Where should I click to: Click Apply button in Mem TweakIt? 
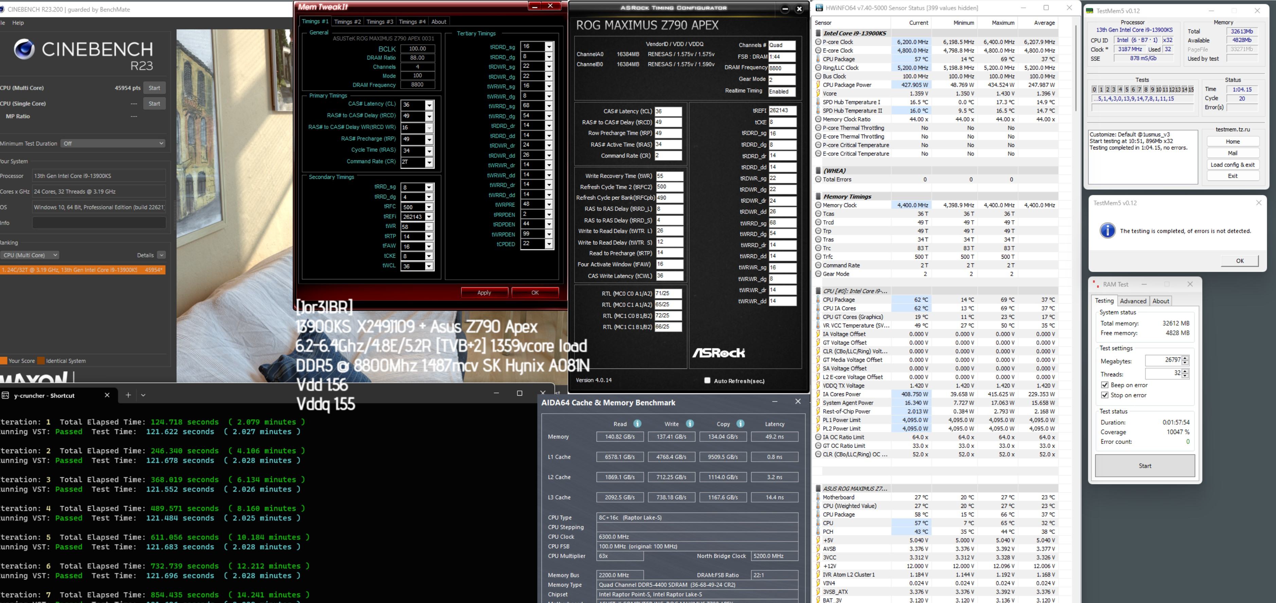click(484, 293)
